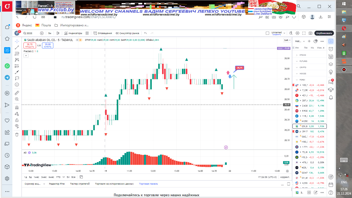Select the YTD date range

pyautogui.click(x=58, y=177)
